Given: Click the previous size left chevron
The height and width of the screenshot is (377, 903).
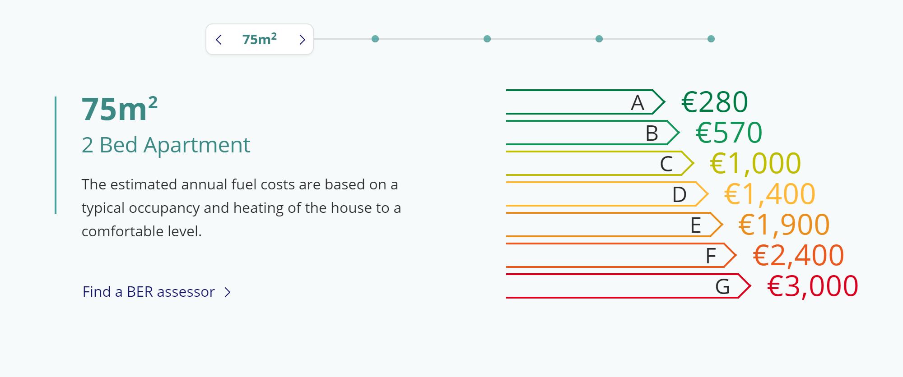Looking at the screenshot, I should (x=219, y=40).
